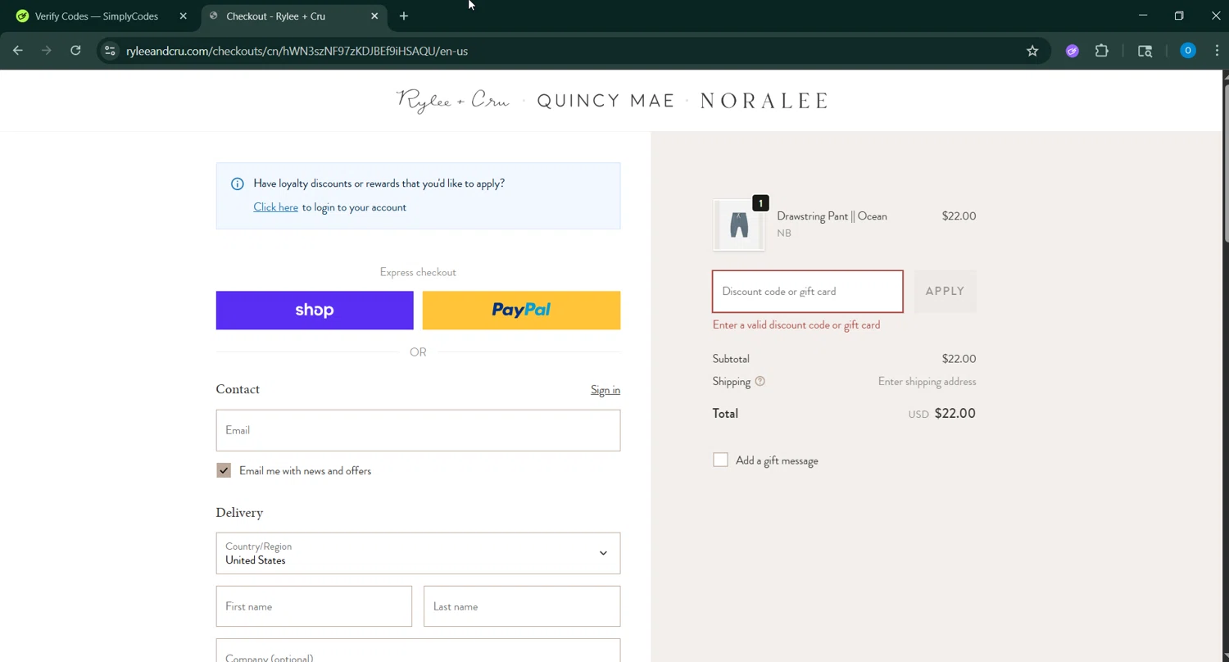Check the Add a gift message box
The image size is (1229, 662).
[720, 460]
